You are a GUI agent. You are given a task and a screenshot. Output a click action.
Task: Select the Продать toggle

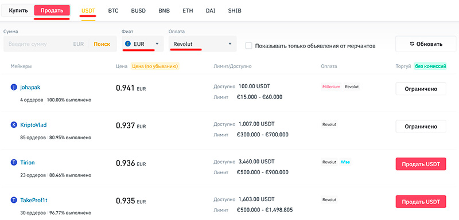pos(52,11)
